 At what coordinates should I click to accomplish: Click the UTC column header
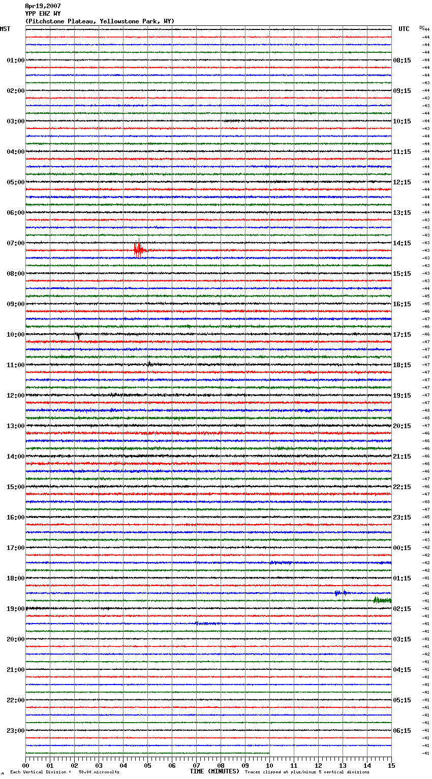(x=404, y=29)
